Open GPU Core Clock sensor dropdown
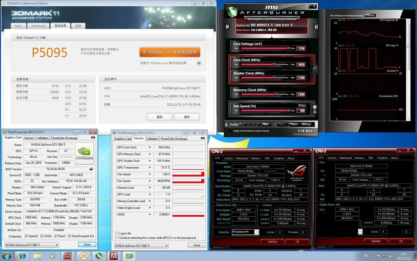This screenshot has width=417, height=261. (x=150, y=147)
